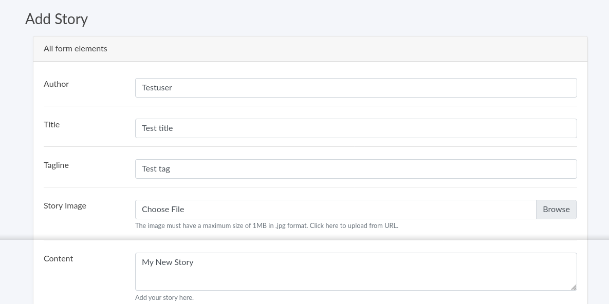Select the Tagline input box
The image size is (609, 304).
[x=356, y=169]
